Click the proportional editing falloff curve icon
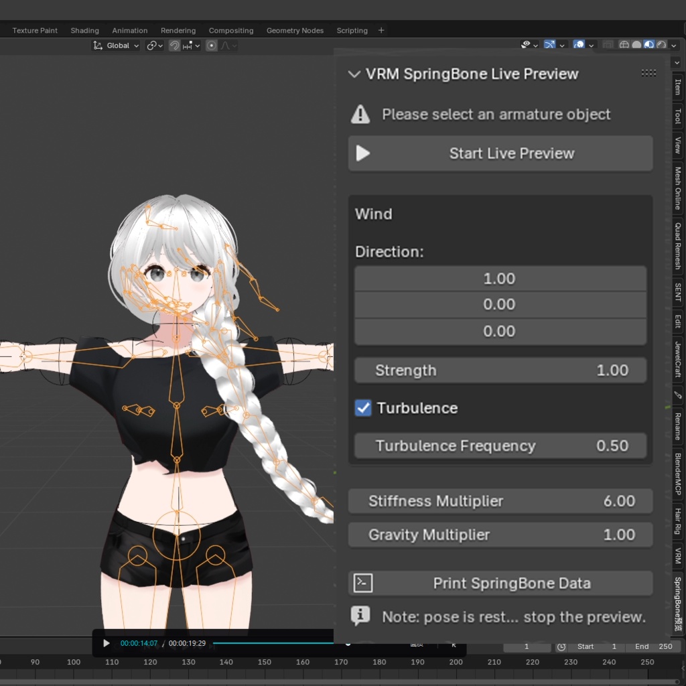The image size is (686, 686). point(225,46)
